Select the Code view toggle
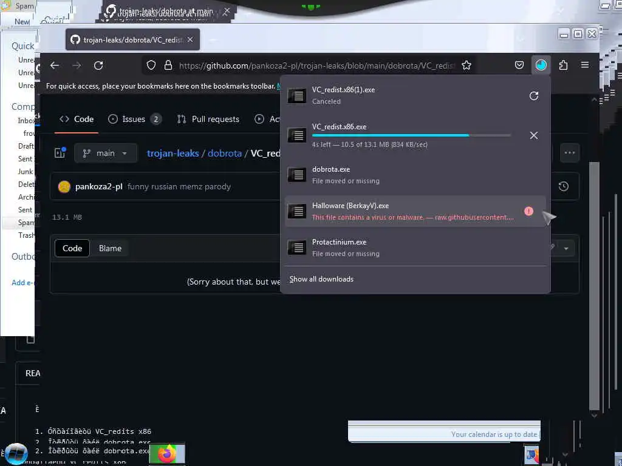This screenshot has width=622, height=466. (x=72, y=248)
